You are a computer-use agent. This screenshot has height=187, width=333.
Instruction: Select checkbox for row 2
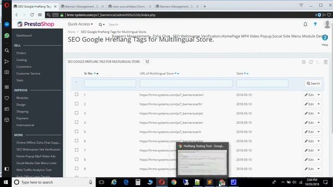coord(76,104)
